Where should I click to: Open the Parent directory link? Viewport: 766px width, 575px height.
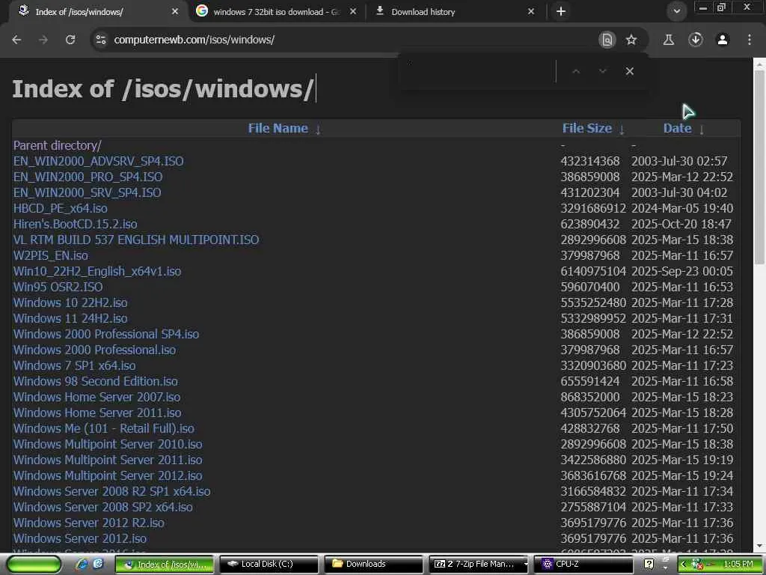[x=57, y=146]
